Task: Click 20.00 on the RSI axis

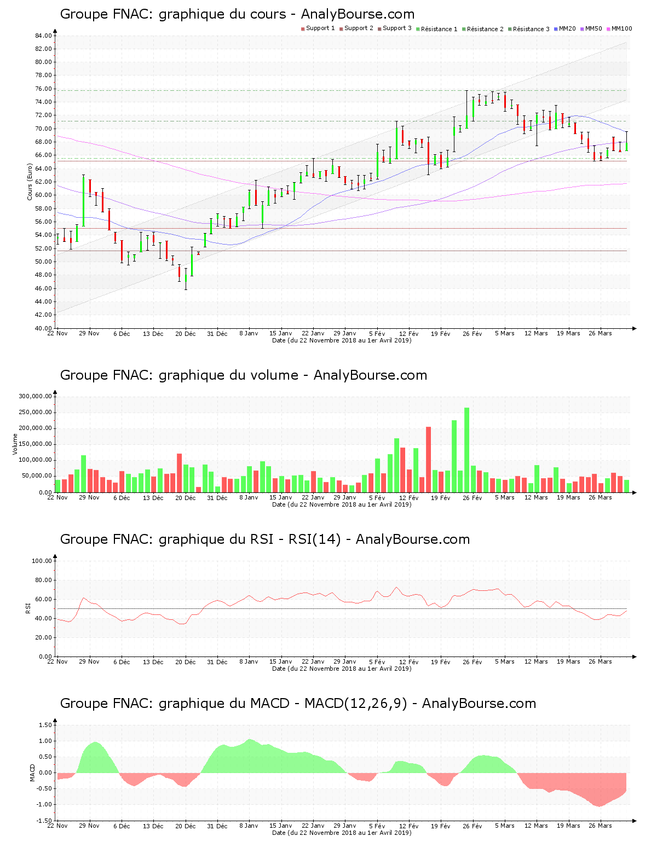Action: point(43,637)
